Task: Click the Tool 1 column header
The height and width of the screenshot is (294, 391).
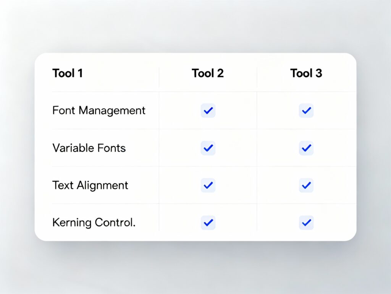Action: tap(68, 73)
